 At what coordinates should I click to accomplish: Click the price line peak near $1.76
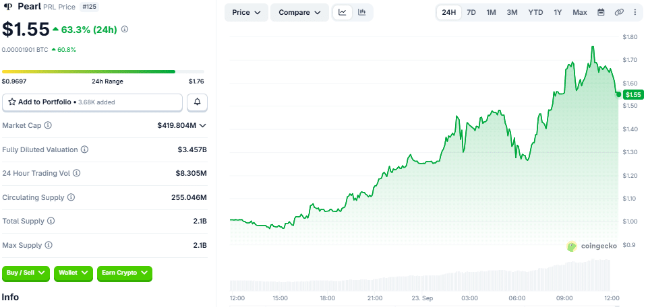point(593,47)
